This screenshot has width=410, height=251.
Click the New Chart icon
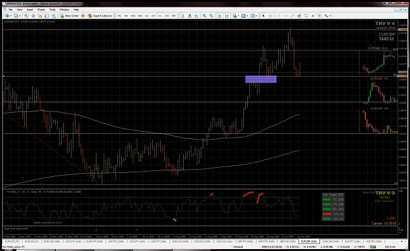pos(7,16)
